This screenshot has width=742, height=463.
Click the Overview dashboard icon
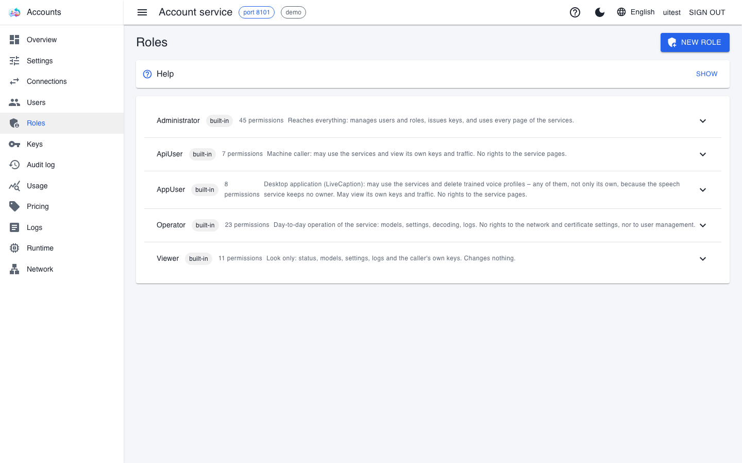[x=14, y=40]
